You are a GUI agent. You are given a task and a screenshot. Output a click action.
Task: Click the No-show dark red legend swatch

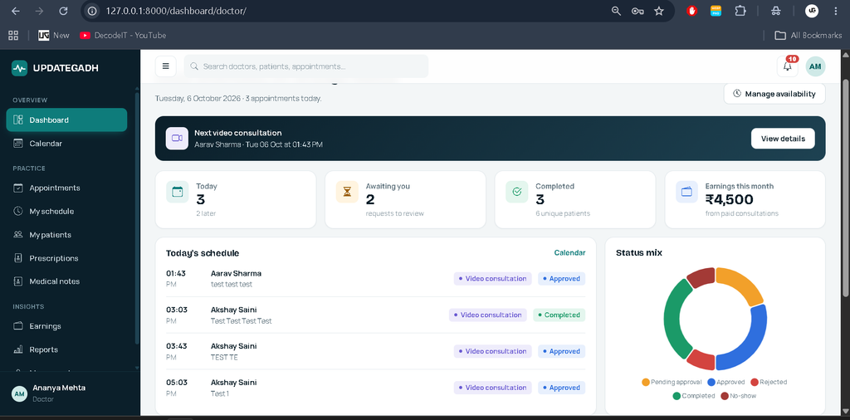click(724, 396)
